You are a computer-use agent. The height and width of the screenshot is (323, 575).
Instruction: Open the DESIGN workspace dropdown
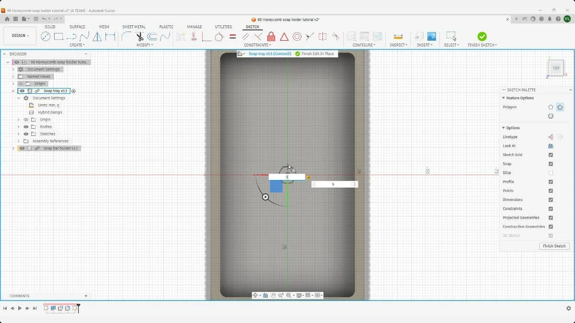click(20, 36)
